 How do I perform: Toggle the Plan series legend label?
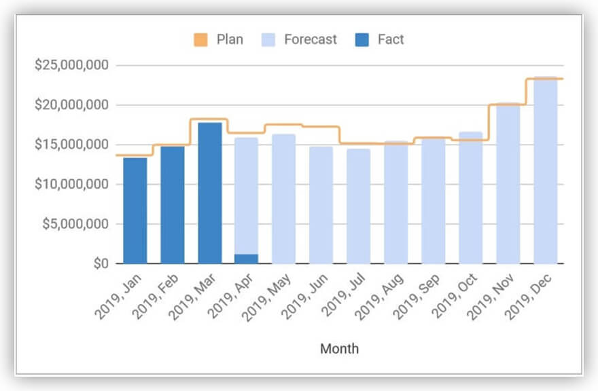(230, 39)
